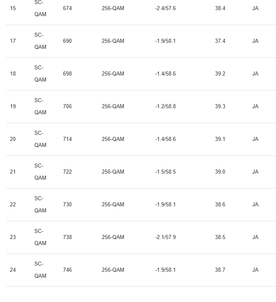Select the frequency value 714
This screenshot has height=302, width=276.
(67, 139)
